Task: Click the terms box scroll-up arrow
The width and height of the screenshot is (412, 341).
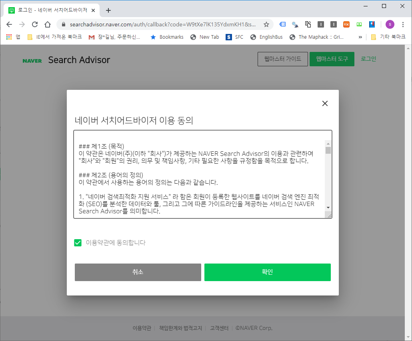Action: tap(328, 143)
